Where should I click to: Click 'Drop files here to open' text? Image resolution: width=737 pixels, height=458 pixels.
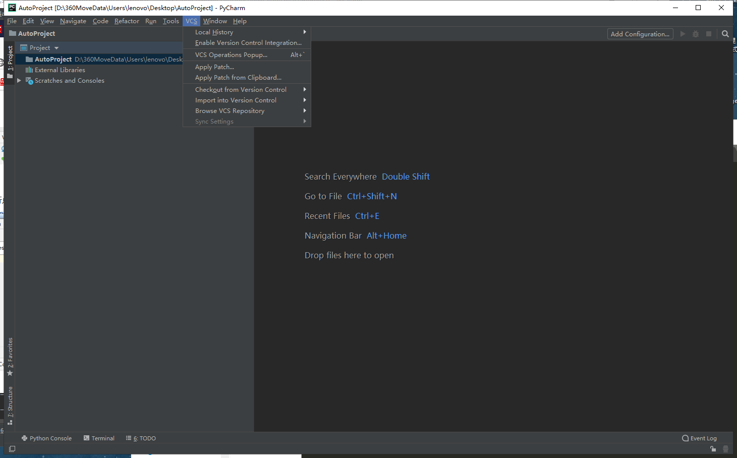click(x=349, y=255)
